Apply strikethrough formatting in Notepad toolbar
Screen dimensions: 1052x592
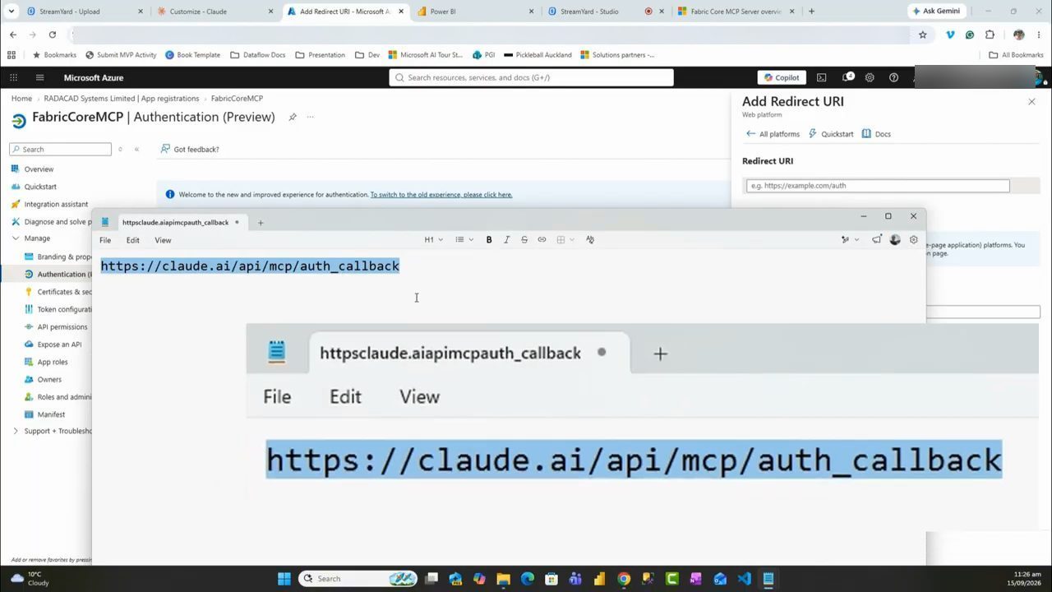coord(524,239)
